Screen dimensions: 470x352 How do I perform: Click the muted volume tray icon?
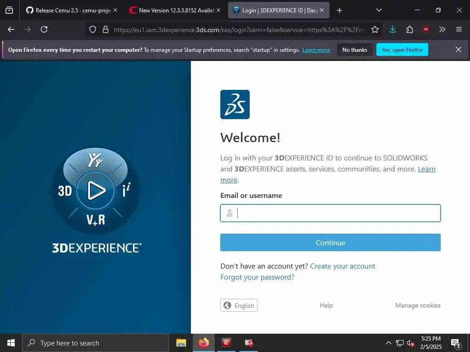coord(410,343)
